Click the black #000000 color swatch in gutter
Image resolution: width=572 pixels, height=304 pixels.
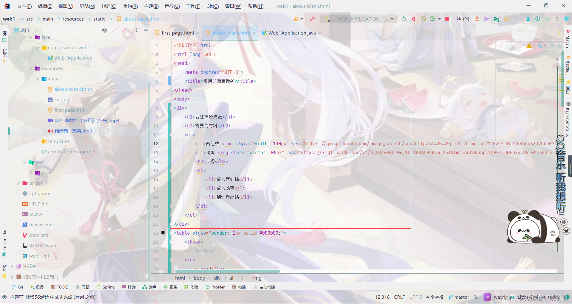(163, 233)
